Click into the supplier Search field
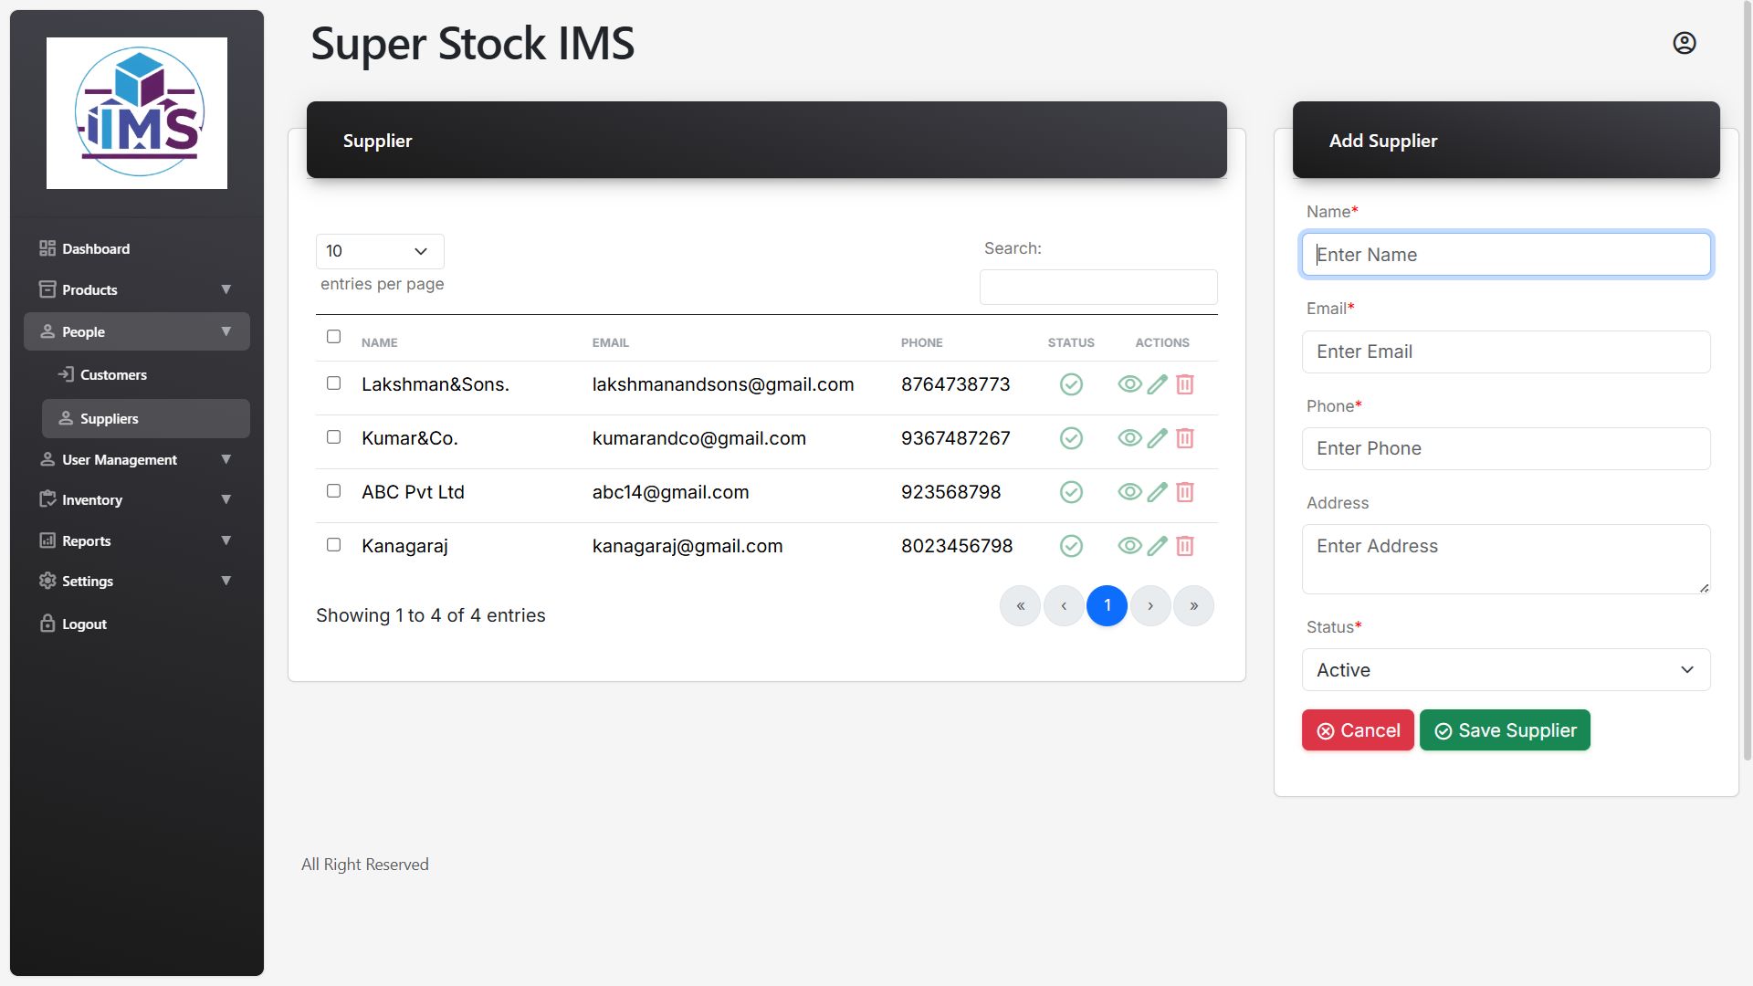 [x=1097, y=288]
